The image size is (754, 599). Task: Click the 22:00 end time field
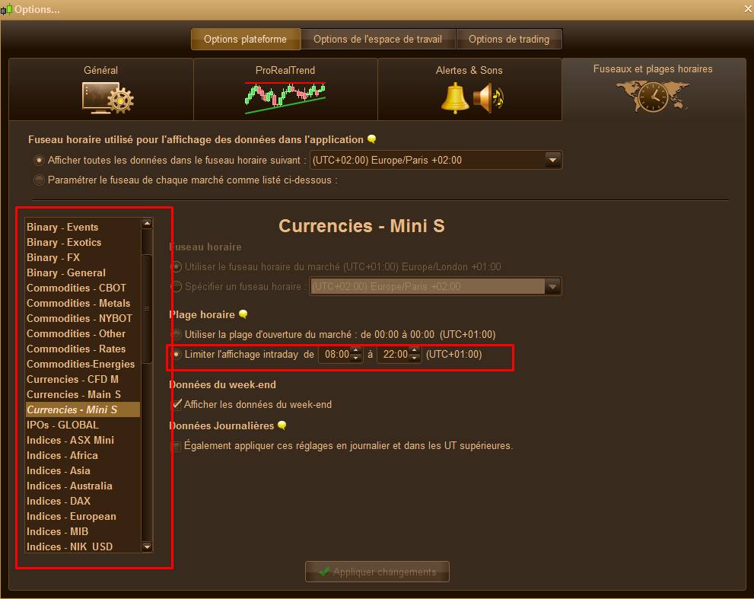394,354
